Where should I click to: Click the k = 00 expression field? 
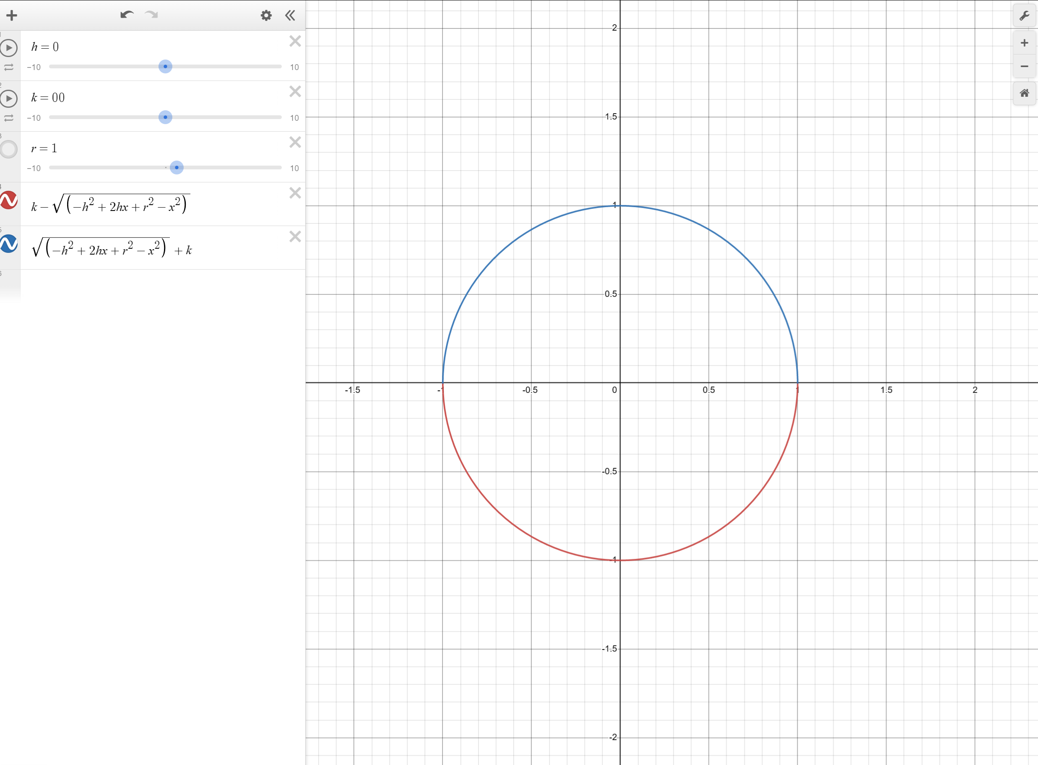click(48, 98)
